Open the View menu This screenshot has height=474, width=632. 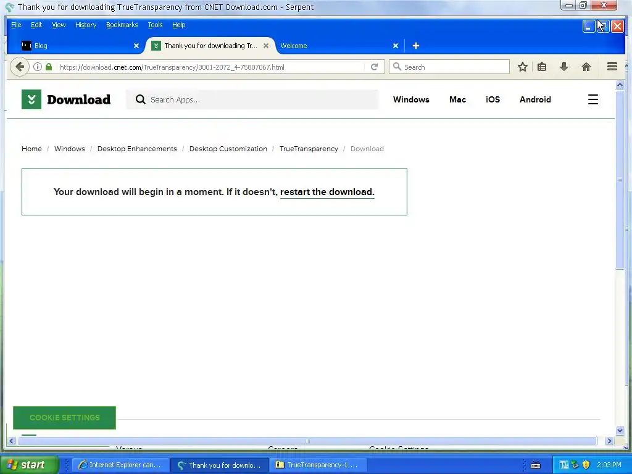[x=59, y=25]
